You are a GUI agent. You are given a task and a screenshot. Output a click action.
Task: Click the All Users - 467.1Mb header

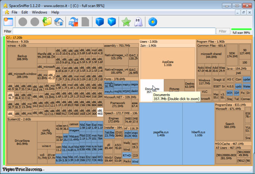[233, 148]
